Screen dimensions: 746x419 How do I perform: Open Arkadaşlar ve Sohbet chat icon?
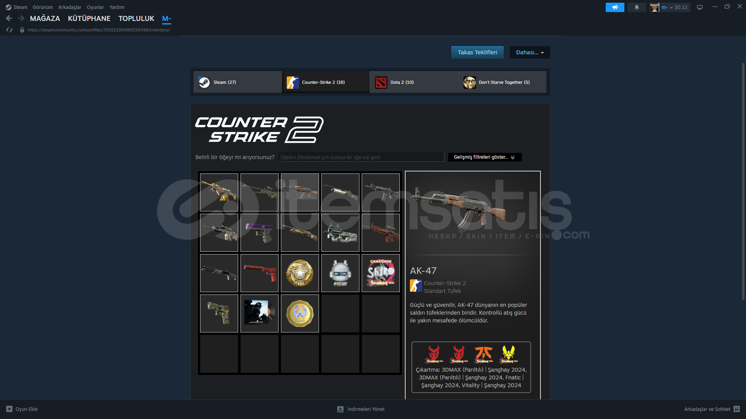click(x=737, y=409)
